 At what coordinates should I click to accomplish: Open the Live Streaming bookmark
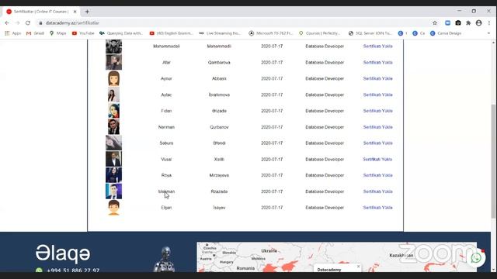point(220,33)
